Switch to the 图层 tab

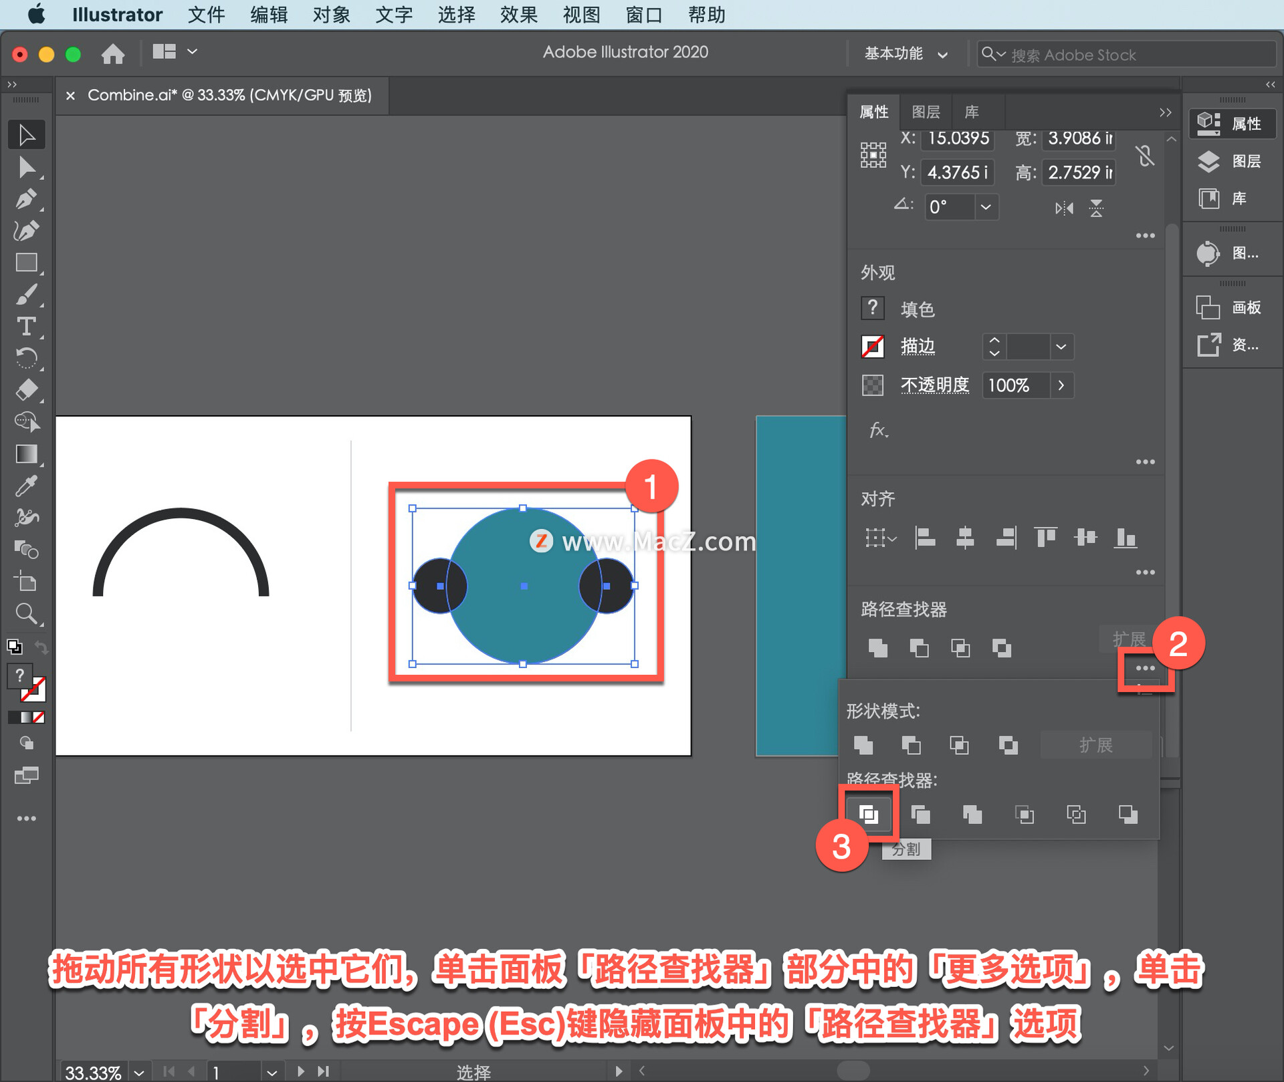pos(926,112)
